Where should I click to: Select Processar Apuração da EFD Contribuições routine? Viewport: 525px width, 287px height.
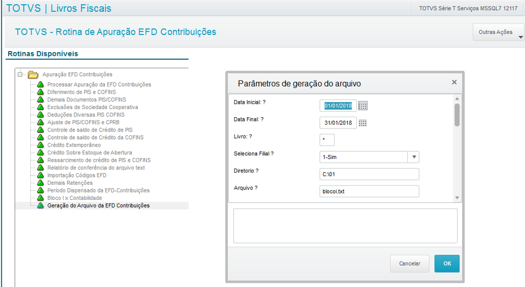[99, 84]
